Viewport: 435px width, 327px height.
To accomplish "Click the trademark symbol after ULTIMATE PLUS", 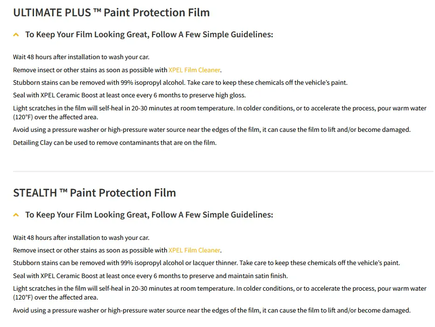I will pos(97,12).
